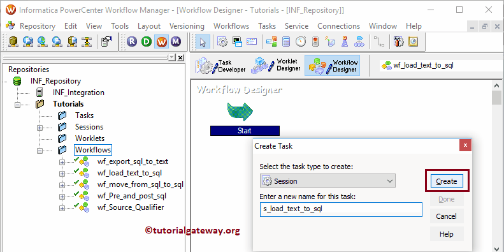Screen dimensions: 504x252
Task: Open the Repository menu
Action: [38, 26]
